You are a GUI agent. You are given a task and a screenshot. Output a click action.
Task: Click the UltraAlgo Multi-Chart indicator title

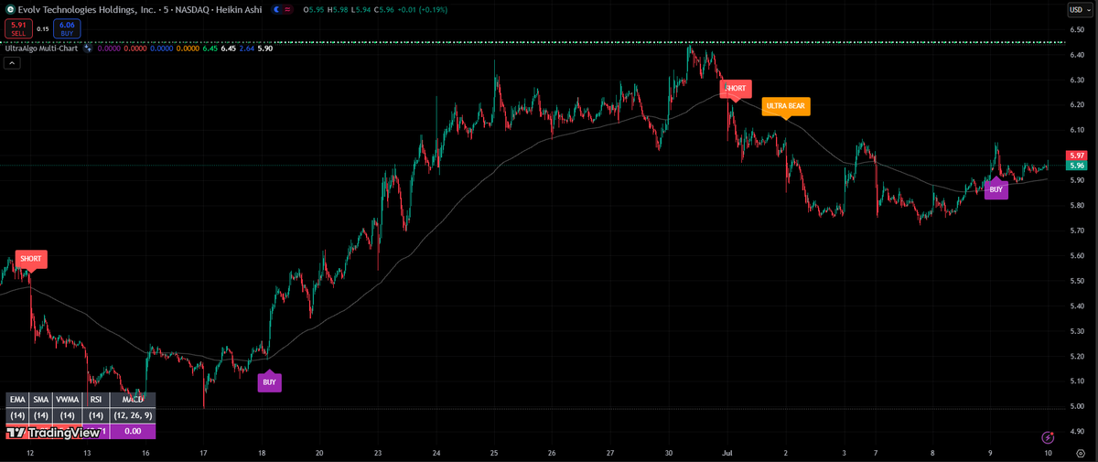[42, 48]
